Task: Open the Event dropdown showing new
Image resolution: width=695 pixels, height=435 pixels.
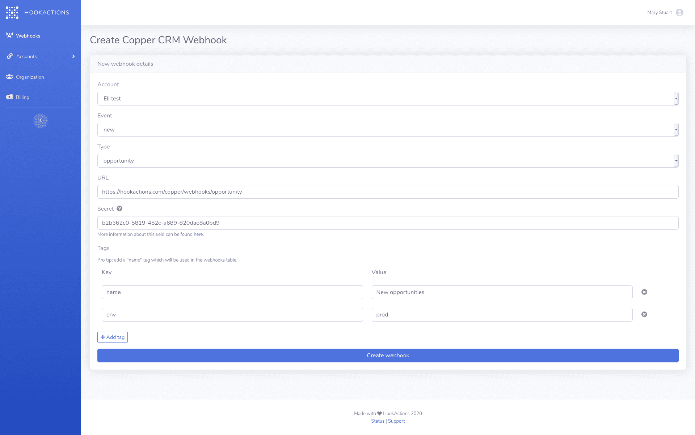Action: tap(388, 130)
